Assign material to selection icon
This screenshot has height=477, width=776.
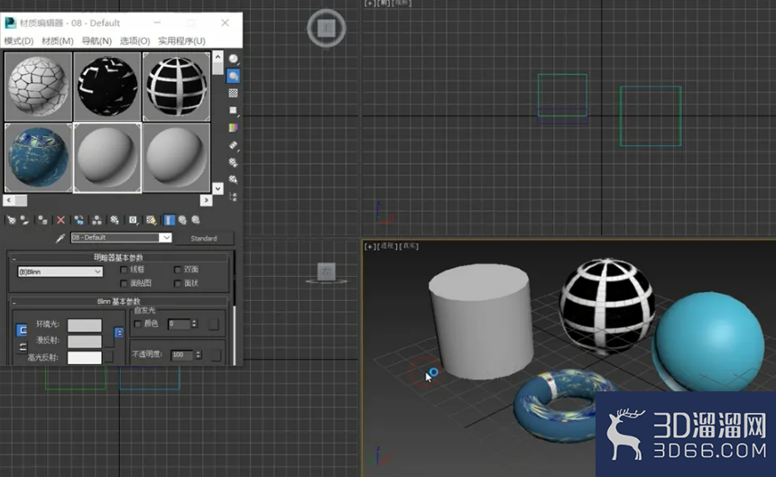pyautogui.click(x=42, y=220)
